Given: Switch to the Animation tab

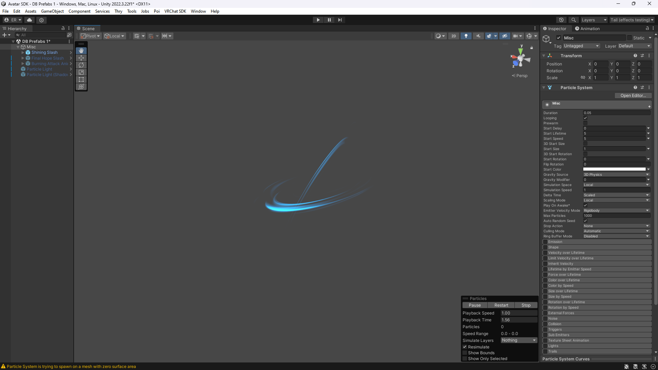Looking at the screenshot, I should (587, 29).
